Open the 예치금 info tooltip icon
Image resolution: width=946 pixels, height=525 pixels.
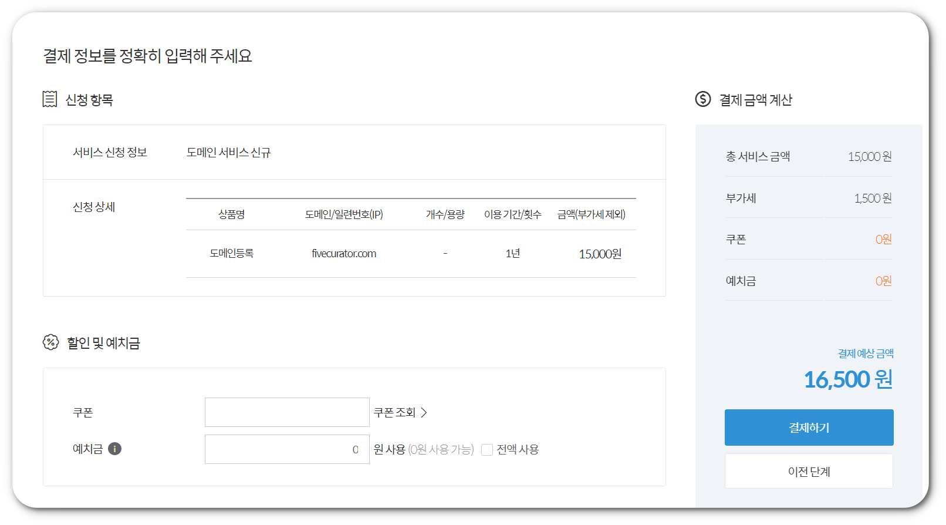click(115, 449)
